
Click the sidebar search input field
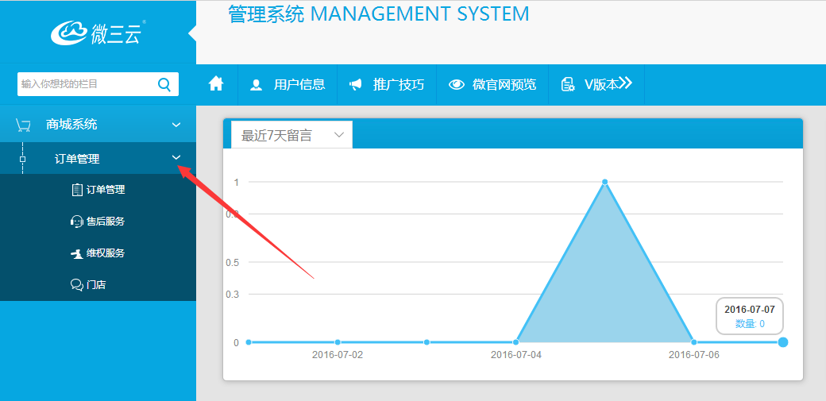[x=86, y=84]
